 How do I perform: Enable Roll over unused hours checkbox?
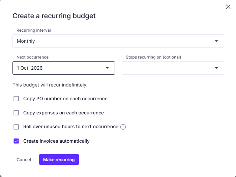point(16,127)
